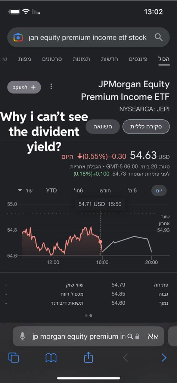Select the יום chart range
The width and height of the screenshot is (177, 383).
[159, 191]
